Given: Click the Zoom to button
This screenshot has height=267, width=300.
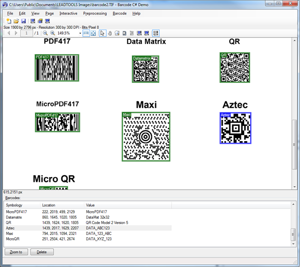Looking at the screenshot, I should pyautogui.click(x=16, y=252).
